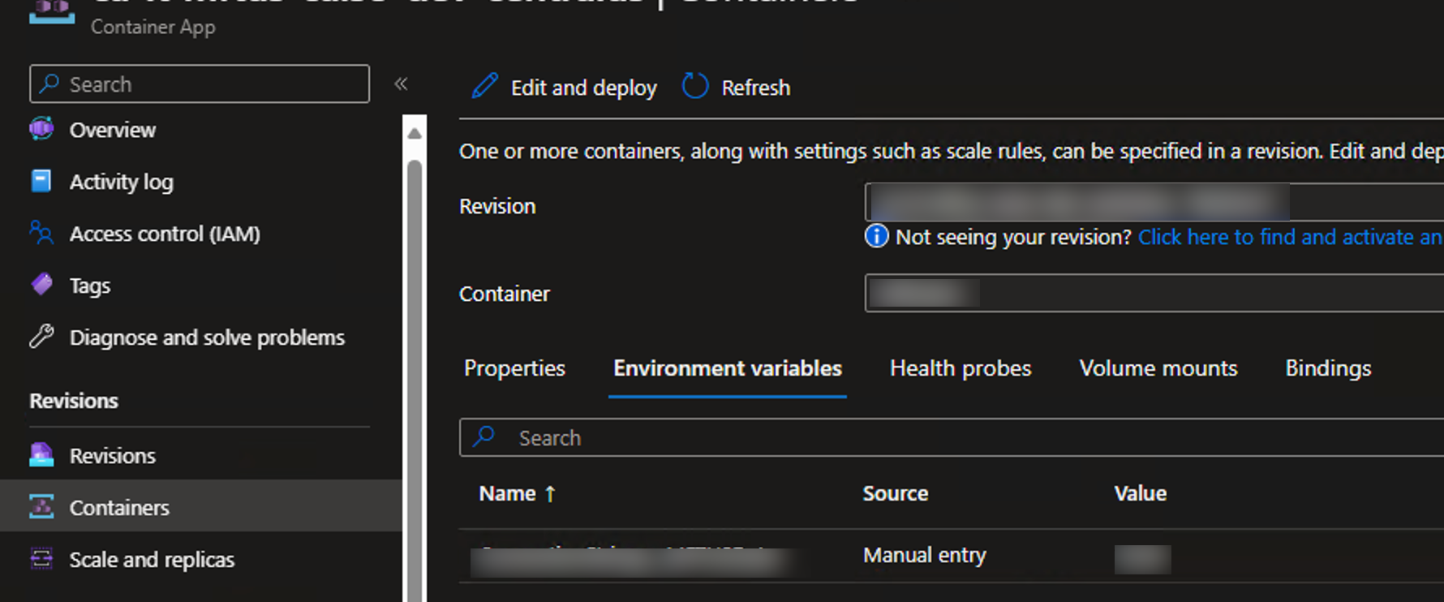
Task: Click the sidebar scroll-up arrow
Action: click(x=415, y=133)
